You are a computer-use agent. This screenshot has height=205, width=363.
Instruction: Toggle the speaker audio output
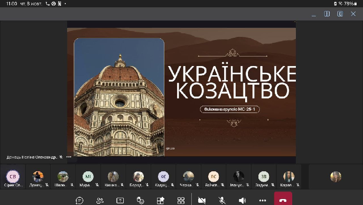(x=242, y=200)
